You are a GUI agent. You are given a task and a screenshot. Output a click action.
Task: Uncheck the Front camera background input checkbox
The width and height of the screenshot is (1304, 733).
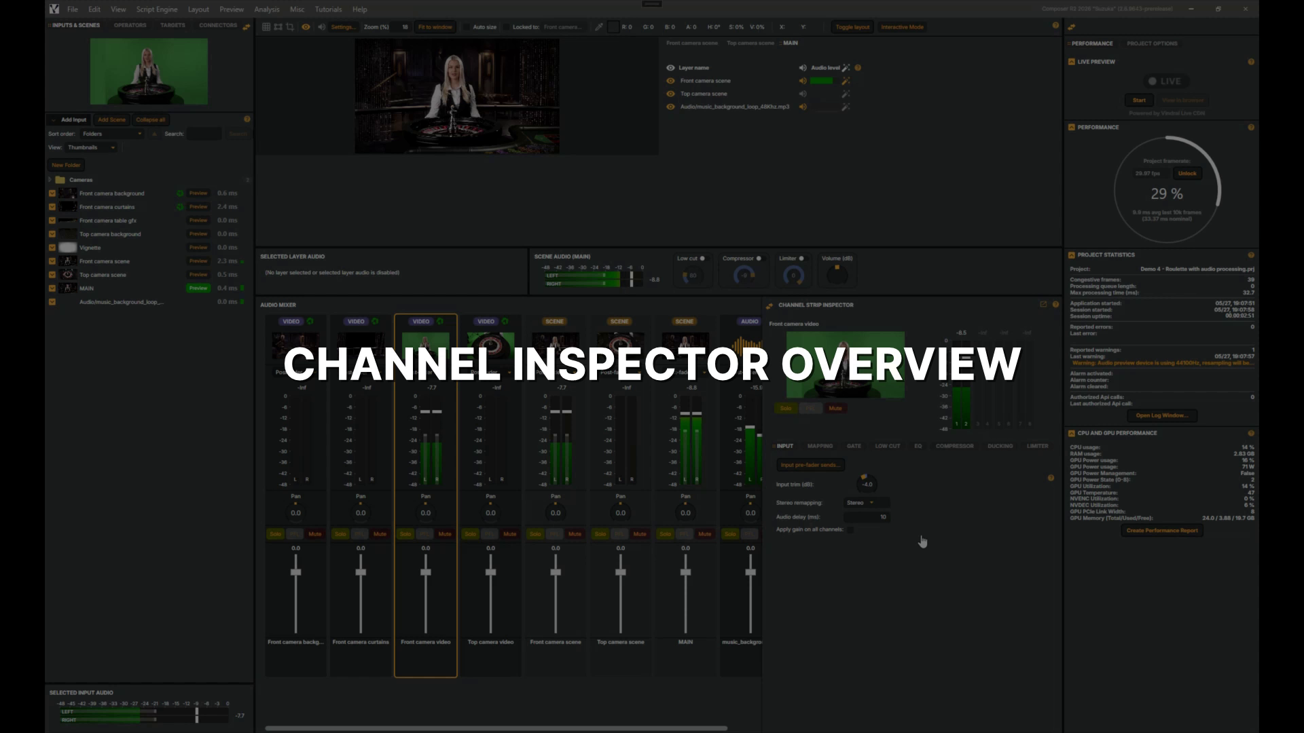52,193
